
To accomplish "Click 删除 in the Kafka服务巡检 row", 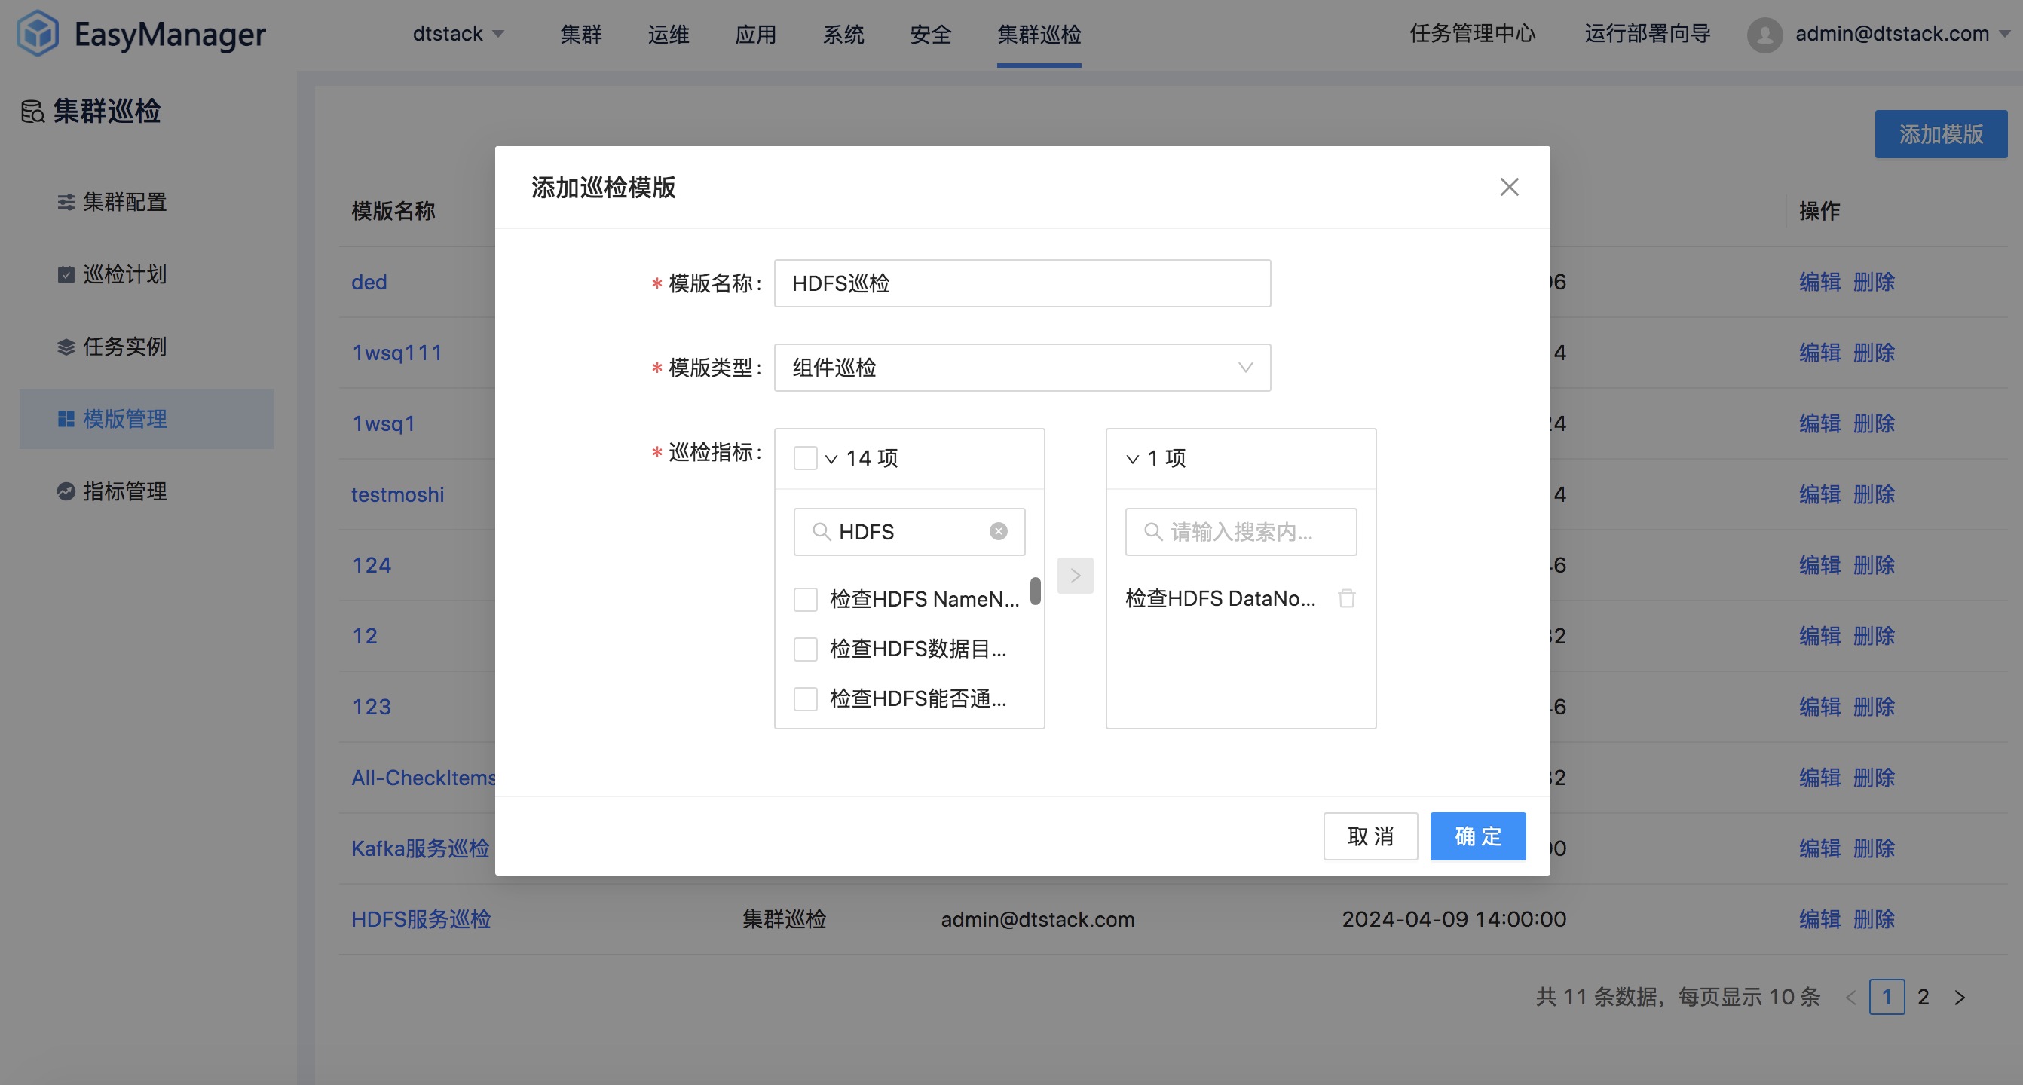I will click(1874, 848).
